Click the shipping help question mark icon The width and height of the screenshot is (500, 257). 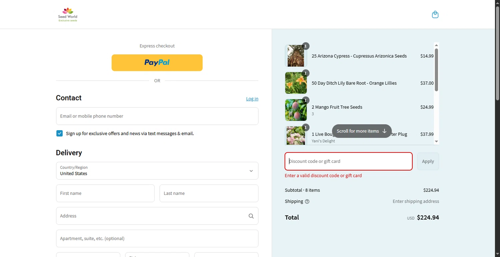coord(307,202)
